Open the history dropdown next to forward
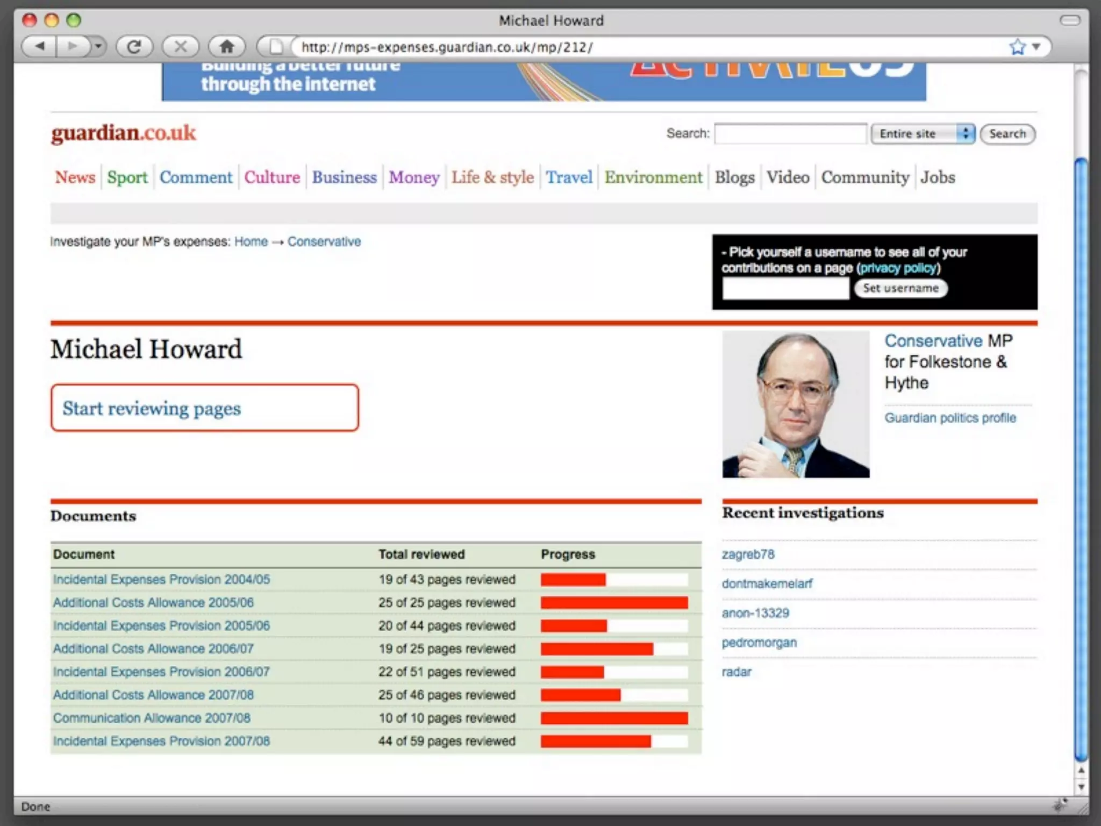The height and width of the screenshot is (826, 1101). 98,47
